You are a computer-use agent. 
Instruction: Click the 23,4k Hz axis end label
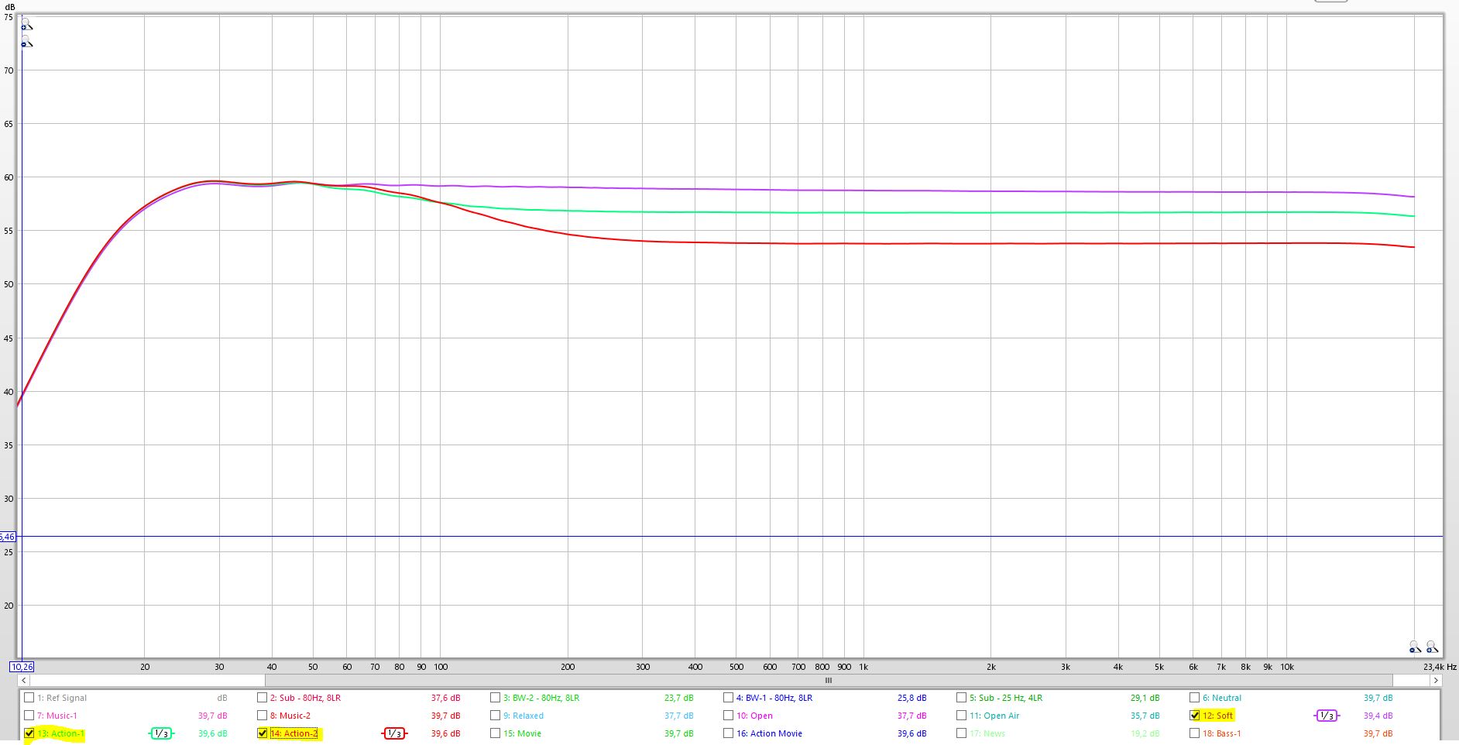pos(1440,667)
